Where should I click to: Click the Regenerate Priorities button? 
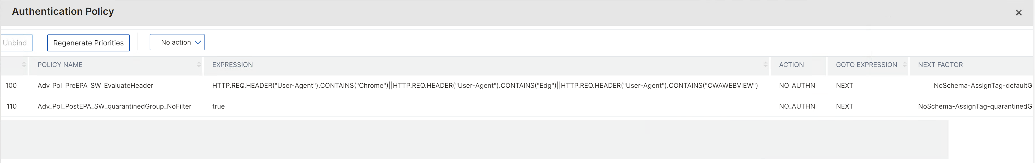[88, 43]
